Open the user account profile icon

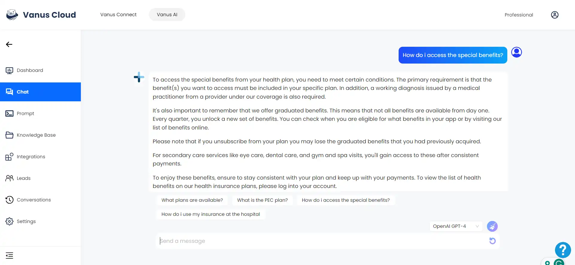coord(555,15)
